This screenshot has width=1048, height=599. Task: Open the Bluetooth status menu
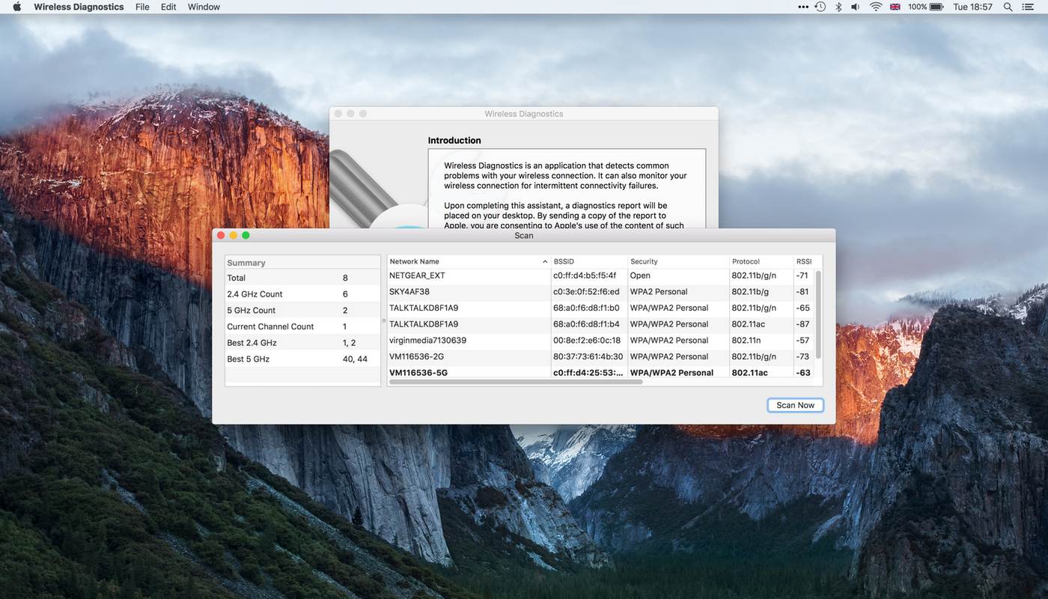tap(838, 7)
